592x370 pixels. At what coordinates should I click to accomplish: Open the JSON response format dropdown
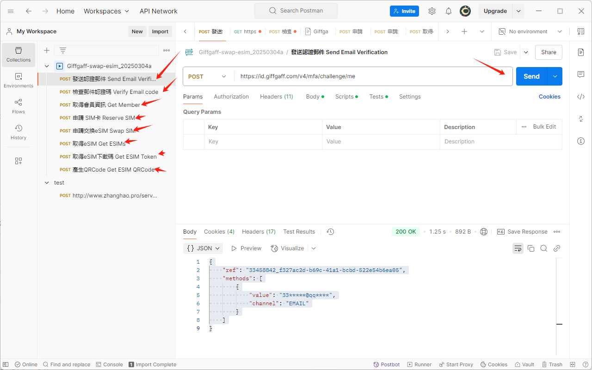203,248
